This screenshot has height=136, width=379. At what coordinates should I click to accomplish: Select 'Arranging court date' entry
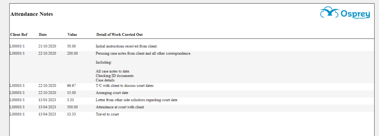pos(112,93)
